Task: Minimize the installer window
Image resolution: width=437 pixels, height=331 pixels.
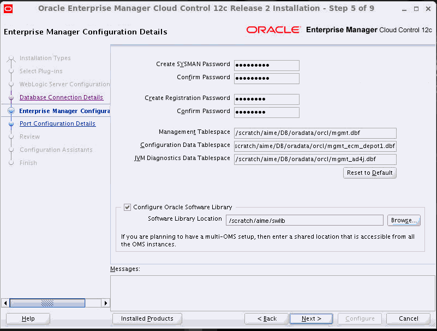Action: pos(404,9)
